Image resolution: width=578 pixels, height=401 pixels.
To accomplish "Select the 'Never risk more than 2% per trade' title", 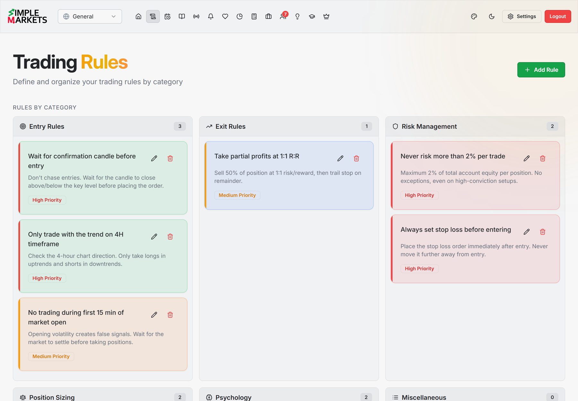I will tap(453, 156).
